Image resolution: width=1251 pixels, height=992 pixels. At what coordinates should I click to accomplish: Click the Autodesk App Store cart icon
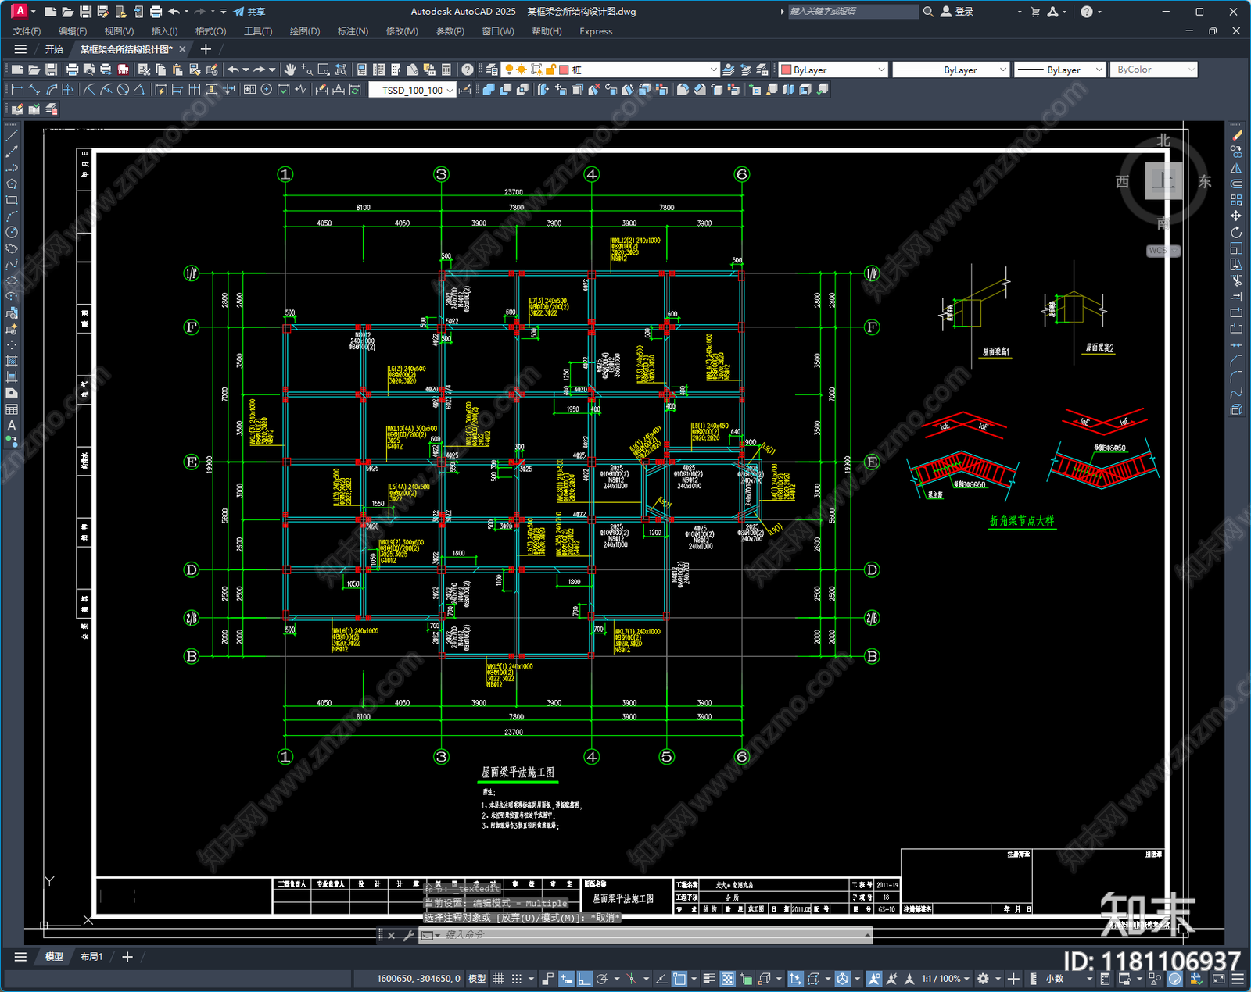(1035, 12)
